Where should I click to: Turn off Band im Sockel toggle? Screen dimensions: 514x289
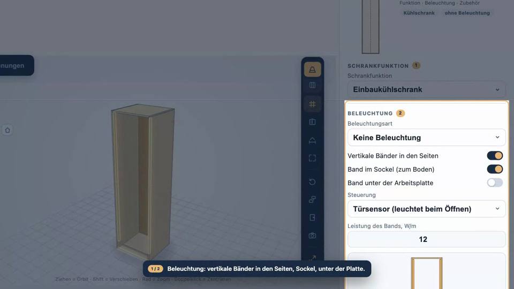click(495, 169)
